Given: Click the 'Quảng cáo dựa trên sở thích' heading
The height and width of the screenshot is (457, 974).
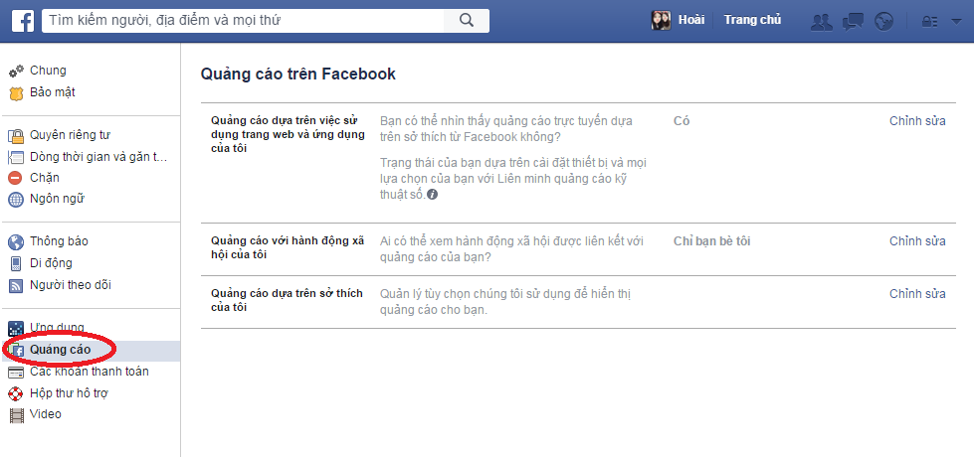Looking at the screenshot, I should (287, 300).
